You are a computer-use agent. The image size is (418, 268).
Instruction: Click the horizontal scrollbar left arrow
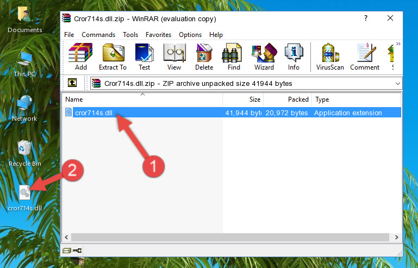coord(67,237)
